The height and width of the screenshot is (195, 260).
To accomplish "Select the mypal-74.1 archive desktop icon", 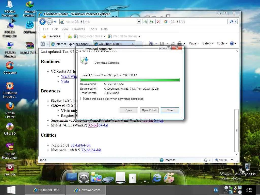I will (x=29, y=48).
